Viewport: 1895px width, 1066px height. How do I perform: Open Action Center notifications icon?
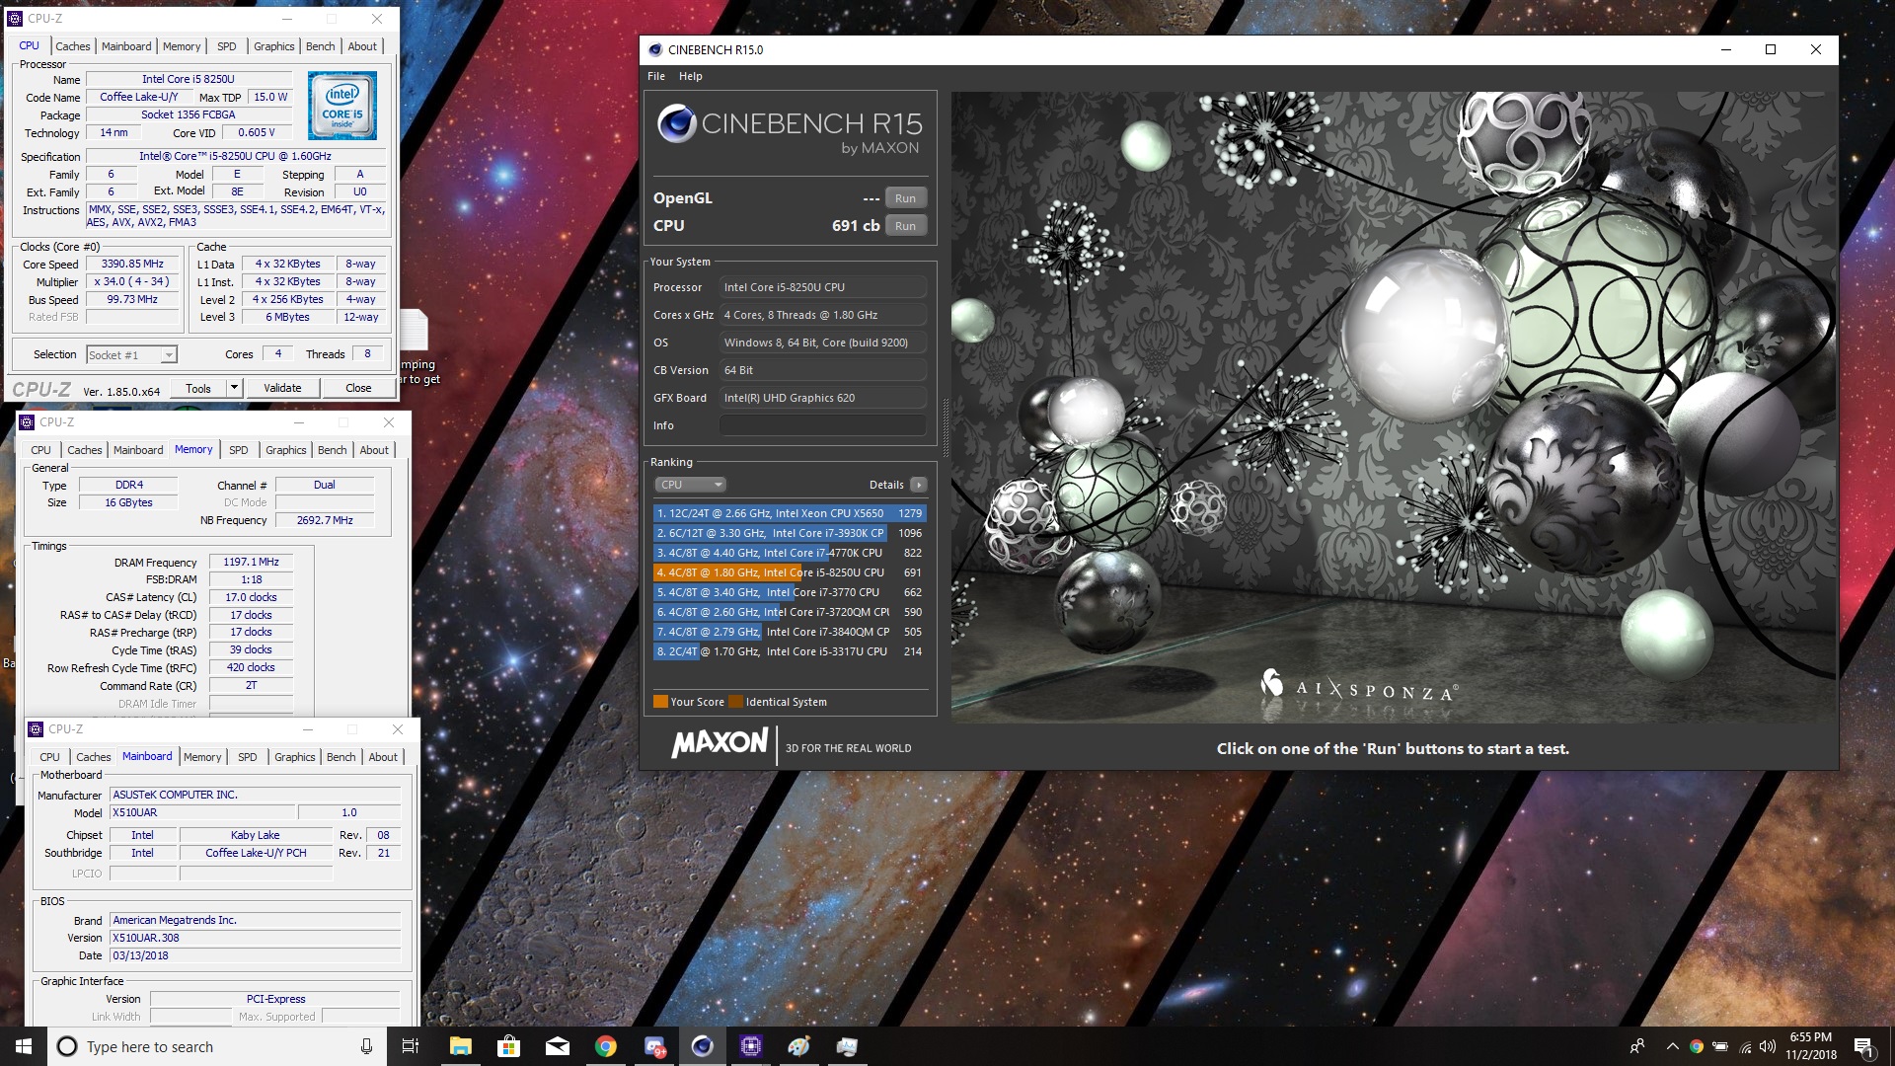(1863, 1046)
